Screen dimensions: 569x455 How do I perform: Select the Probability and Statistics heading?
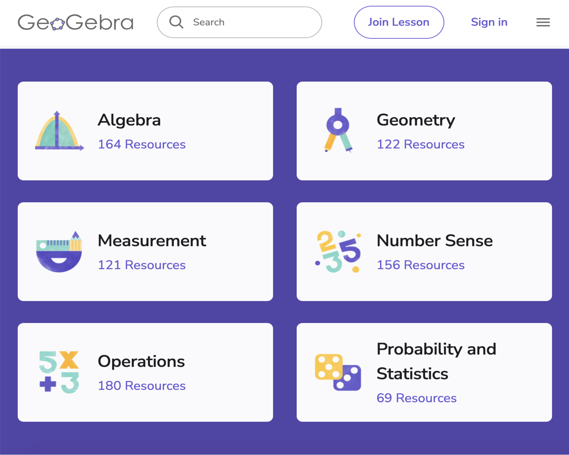pos(436,361)
